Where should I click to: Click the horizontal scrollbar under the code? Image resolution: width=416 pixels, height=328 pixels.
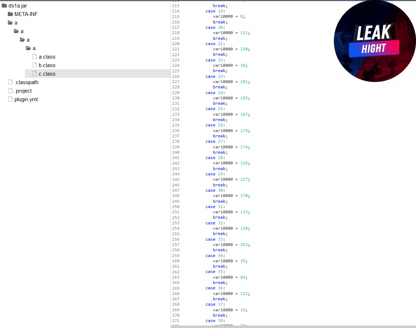click(293, 327)
